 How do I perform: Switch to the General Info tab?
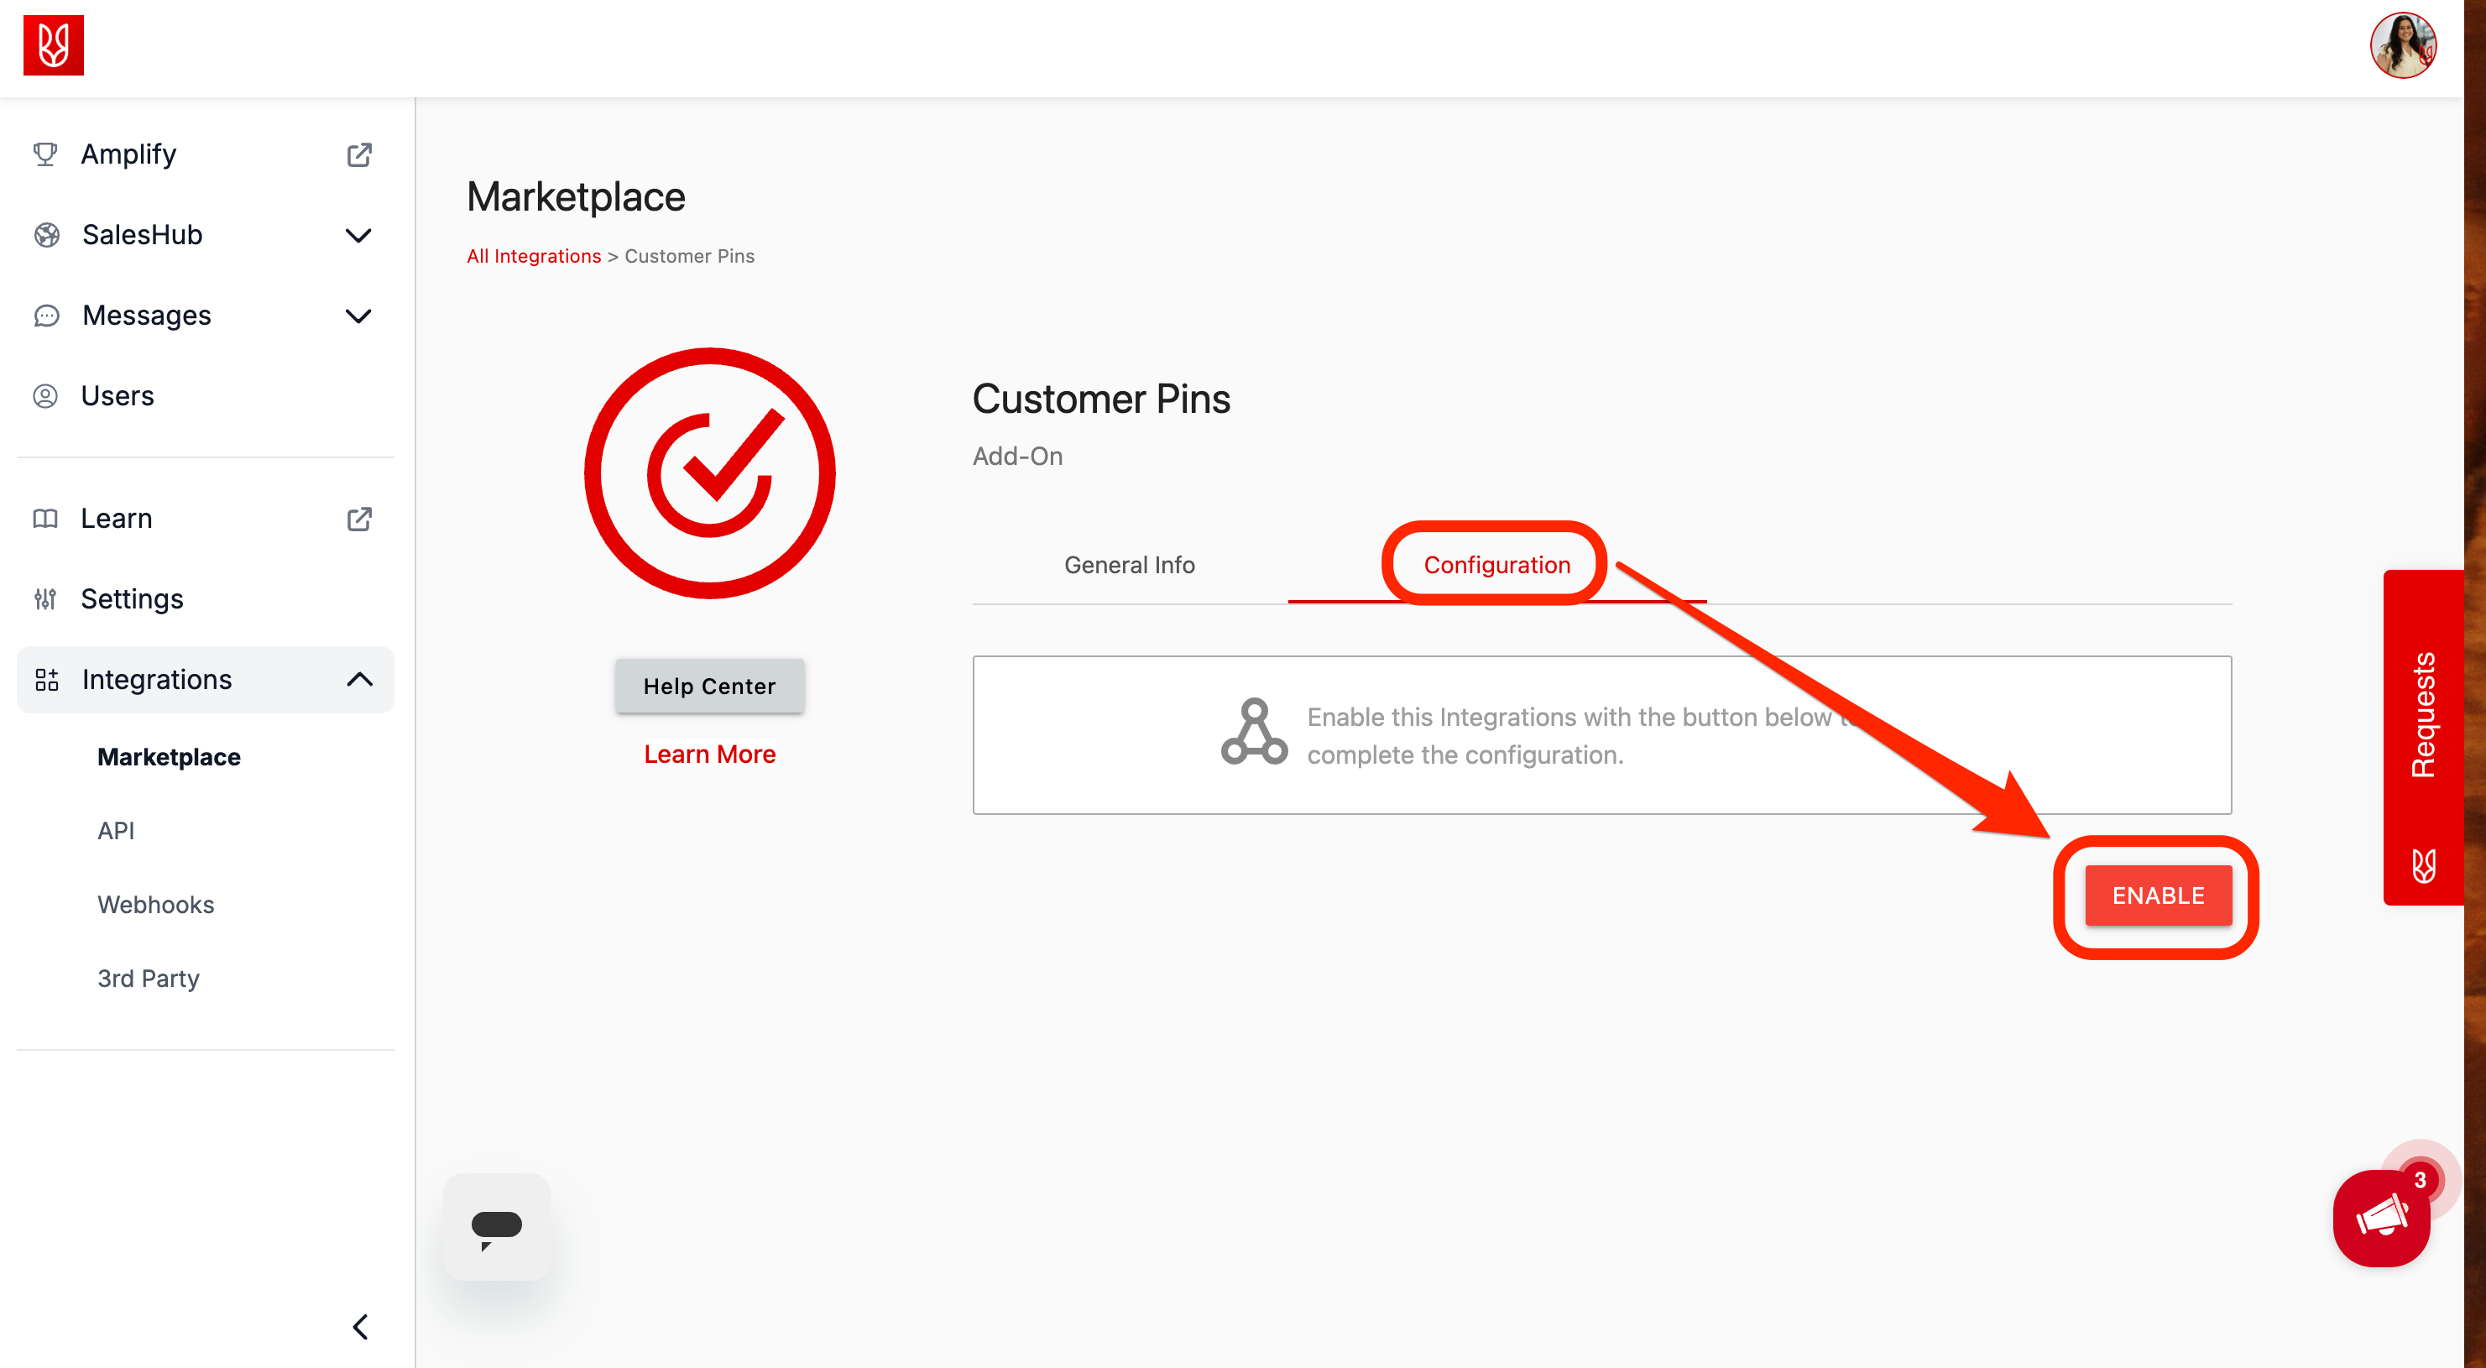tap(1129, 564)
